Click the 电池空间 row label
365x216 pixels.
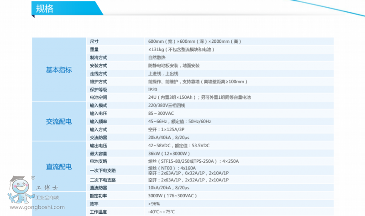[x=98, y=98]
